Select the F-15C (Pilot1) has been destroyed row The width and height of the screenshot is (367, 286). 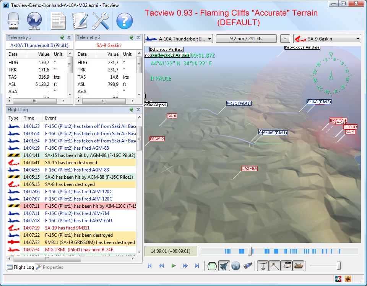71,235
